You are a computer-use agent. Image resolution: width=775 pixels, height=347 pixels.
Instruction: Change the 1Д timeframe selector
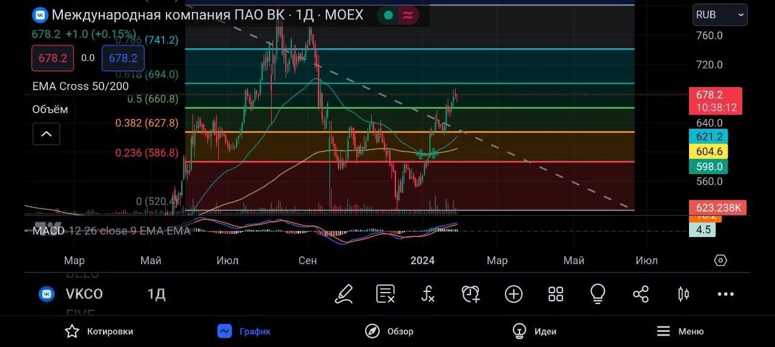click(x=156, y=294)
